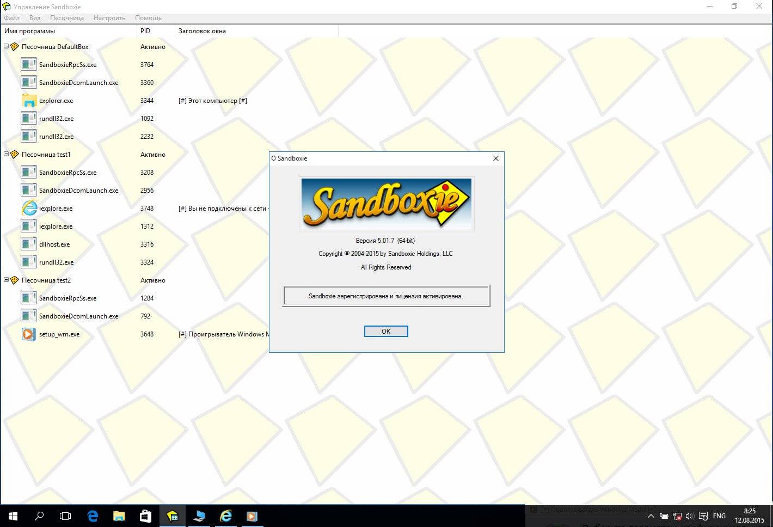Click the dllhost.exe process icon

tap(29, 244)
